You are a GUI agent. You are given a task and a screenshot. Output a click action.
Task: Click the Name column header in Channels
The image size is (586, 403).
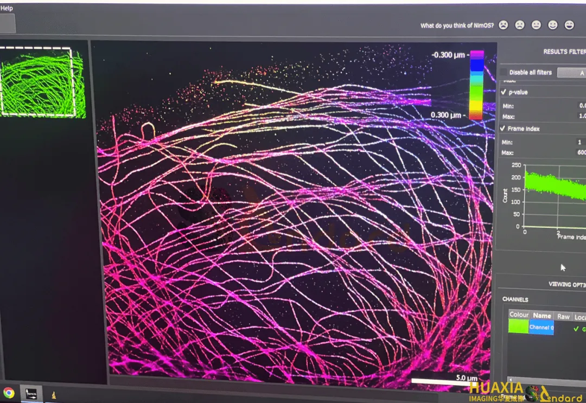[542, 315]
